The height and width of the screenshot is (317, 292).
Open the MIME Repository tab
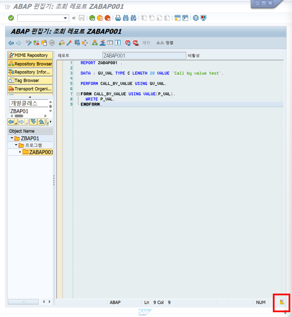(30, 55)
